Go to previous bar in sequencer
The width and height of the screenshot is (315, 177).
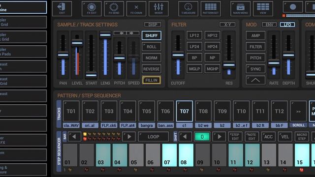[x=74, y=137]
